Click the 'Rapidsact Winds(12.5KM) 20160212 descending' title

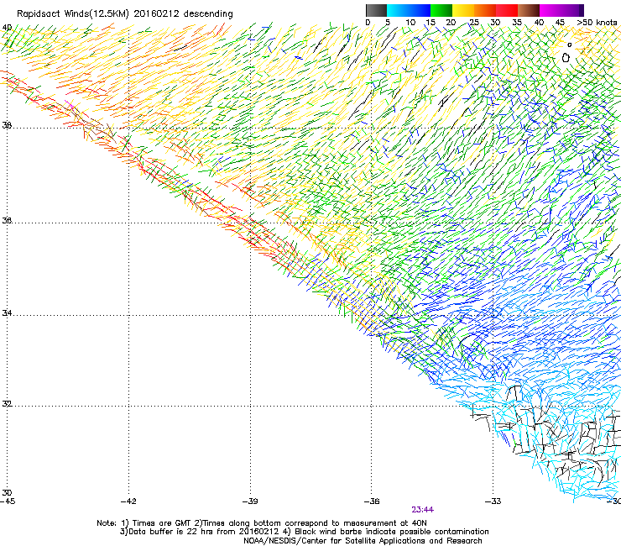click(x=125, y=14)
